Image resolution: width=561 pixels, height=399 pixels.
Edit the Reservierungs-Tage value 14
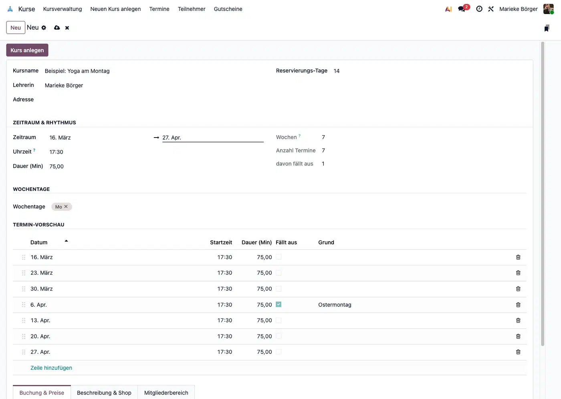pos(429,71)
